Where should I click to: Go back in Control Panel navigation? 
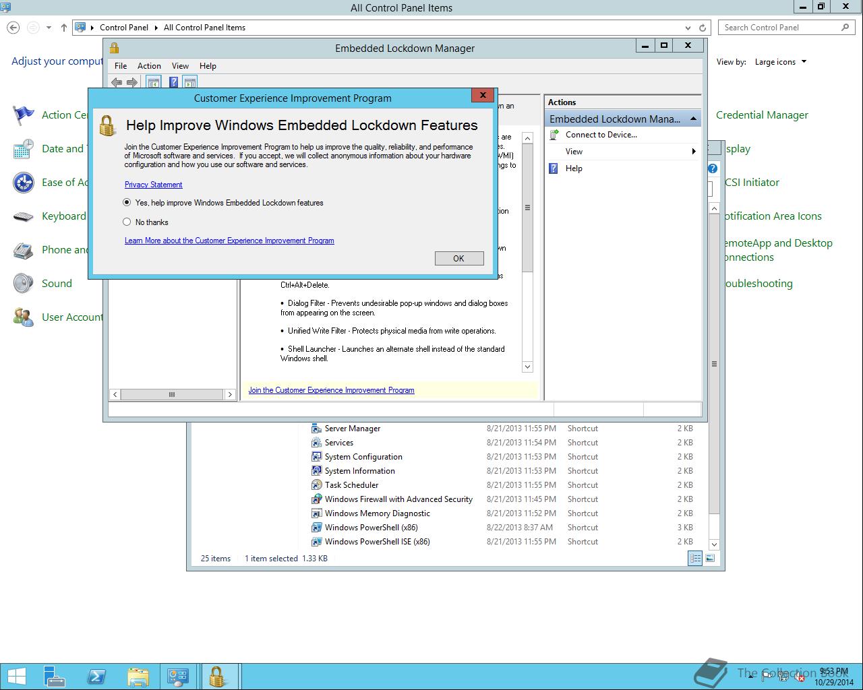pos(13,28)
